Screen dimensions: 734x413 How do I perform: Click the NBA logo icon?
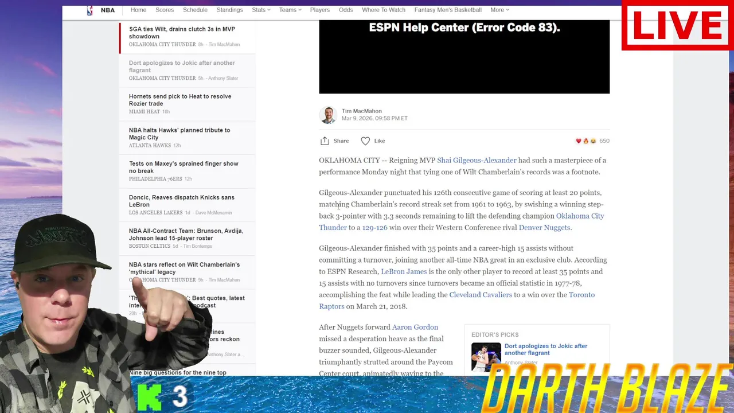click(89, 10)
